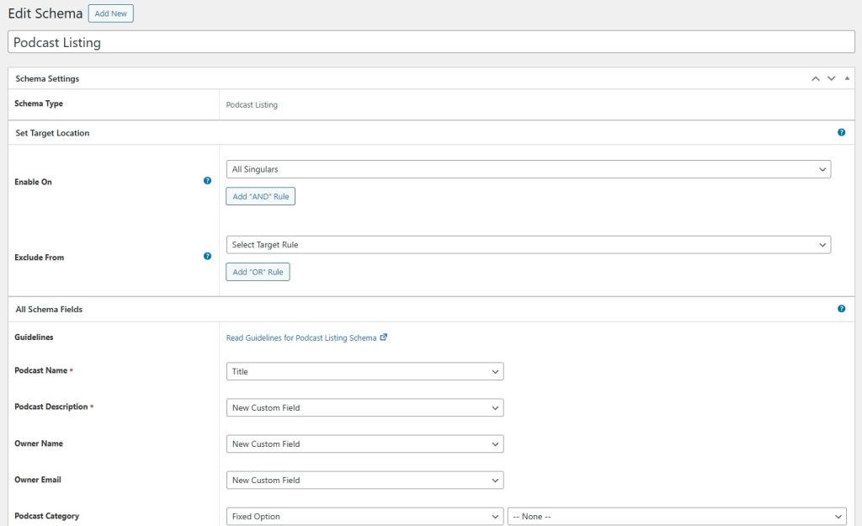Open the Podcast Name Title dropdown
862x526 pixels.
coord(364,371)
